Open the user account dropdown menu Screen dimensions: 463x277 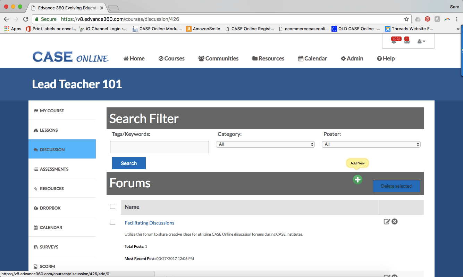(421, 41)
